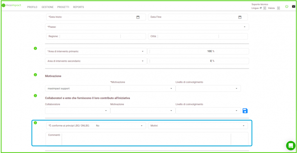Open the mail envelope icon
The height and width of the screenshot is (153, 298).
tap(294, 6)
